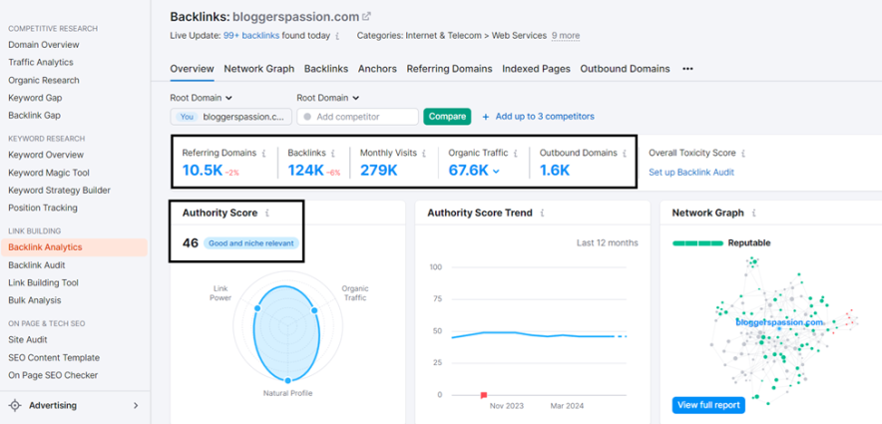Click Referring Domains 10.5K value
The width and height of the screenshot is (882, 424).
click(203, 171)
